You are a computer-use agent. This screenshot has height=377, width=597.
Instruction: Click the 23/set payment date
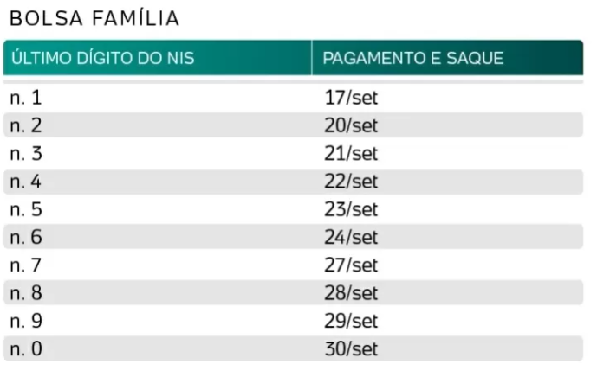point(351,209)
